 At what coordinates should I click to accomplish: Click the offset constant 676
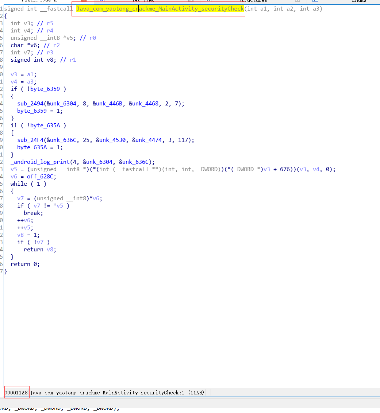[x=285, y=169]
